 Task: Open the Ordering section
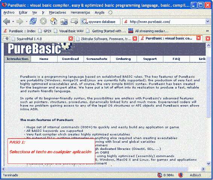pos(123,59)
